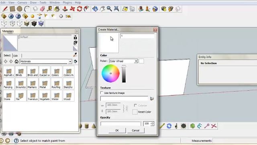Select the Push/Pull tool
Screen dimensions: 257x145
tap(65, 9)
